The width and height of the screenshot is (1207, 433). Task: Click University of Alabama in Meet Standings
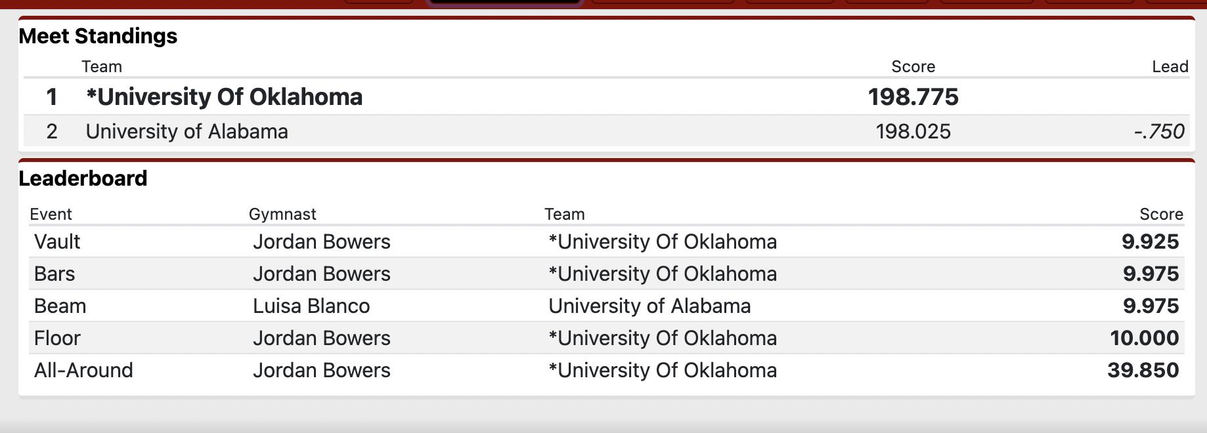pyautogui.click(x=187, y=131)
